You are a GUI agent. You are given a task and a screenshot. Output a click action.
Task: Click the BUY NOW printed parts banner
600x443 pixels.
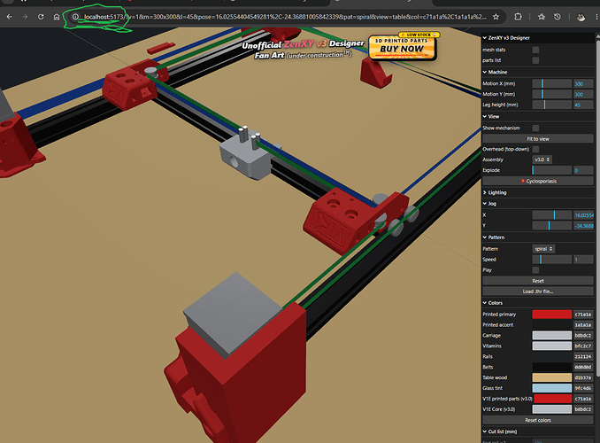point(402,46)
